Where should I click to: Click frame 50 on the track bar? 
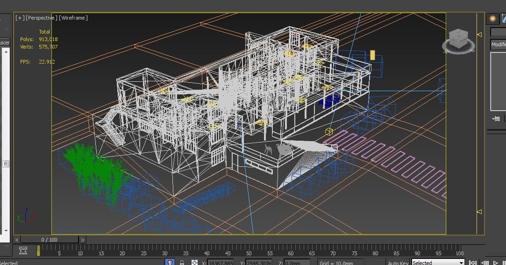[x=249, y=253]
